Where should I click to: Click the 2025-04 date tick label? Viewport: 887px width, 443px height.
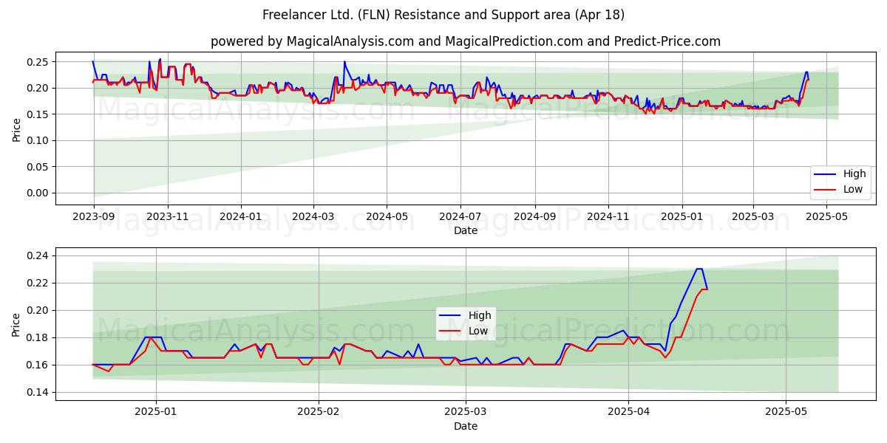pos(629,413)
